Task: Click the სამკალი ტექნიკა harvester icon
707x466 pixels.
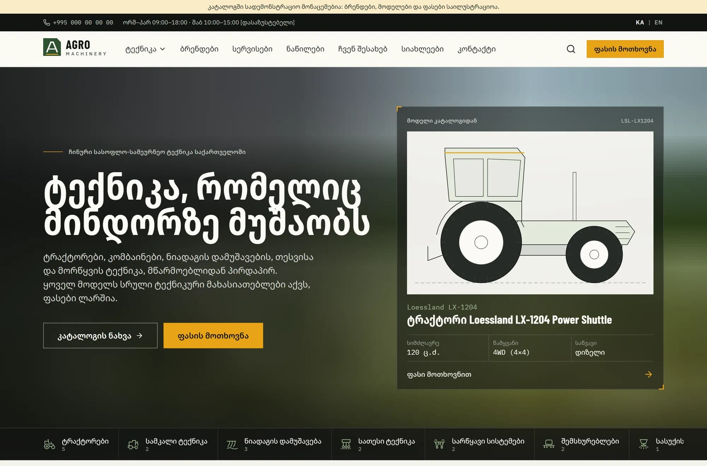Action: (133, 444)
